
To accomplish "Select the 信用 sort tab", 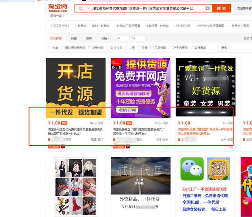I will [x=89, y=38].
